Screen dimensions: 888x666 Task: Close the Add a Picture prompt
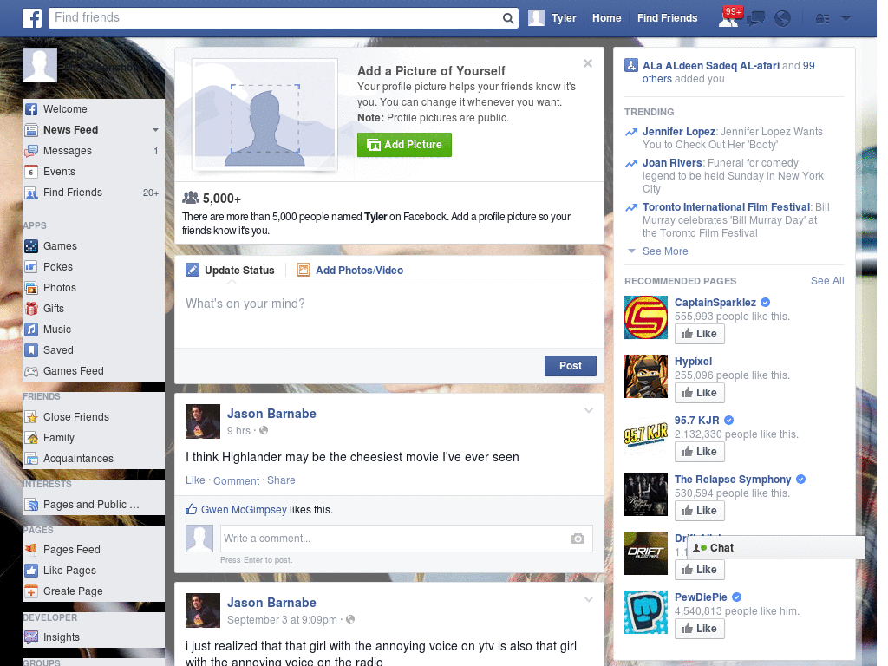(x=588, y=63)
